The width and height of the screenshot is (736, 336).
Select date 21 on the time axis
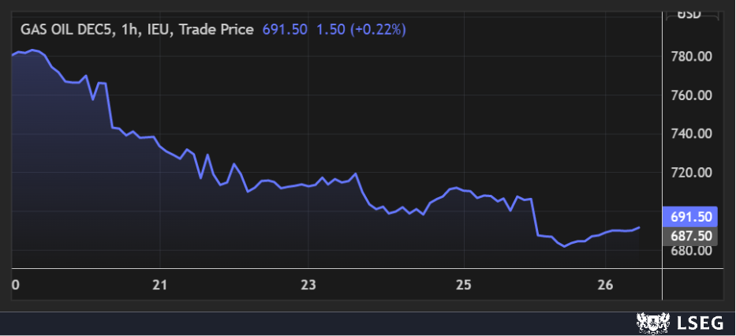(161, 285)
